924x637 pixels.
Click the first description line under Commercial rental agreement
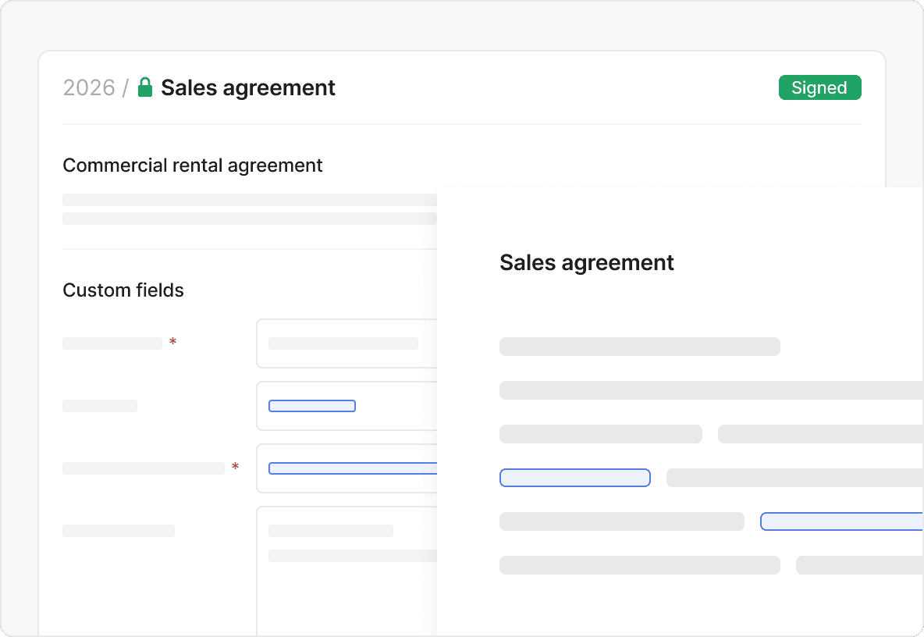tap(250, 200)
